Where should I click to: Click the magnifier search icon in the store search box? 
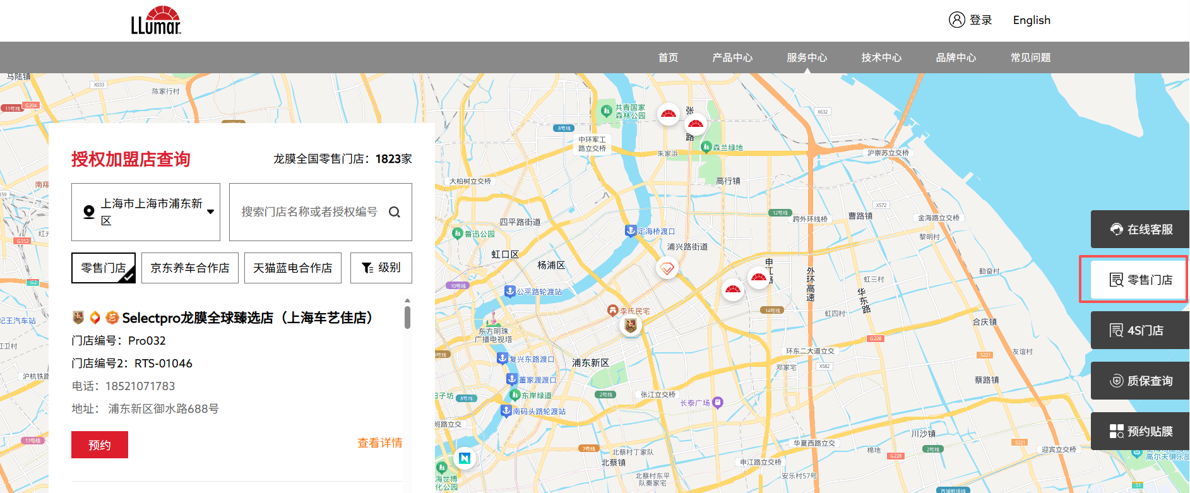click(395, 212)
